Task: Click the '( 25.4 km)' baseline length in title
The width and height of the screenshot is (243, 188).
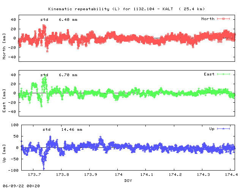Action: click(192, 9)
